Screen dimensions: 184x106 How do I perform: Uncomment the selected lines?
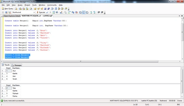[94, 12]
